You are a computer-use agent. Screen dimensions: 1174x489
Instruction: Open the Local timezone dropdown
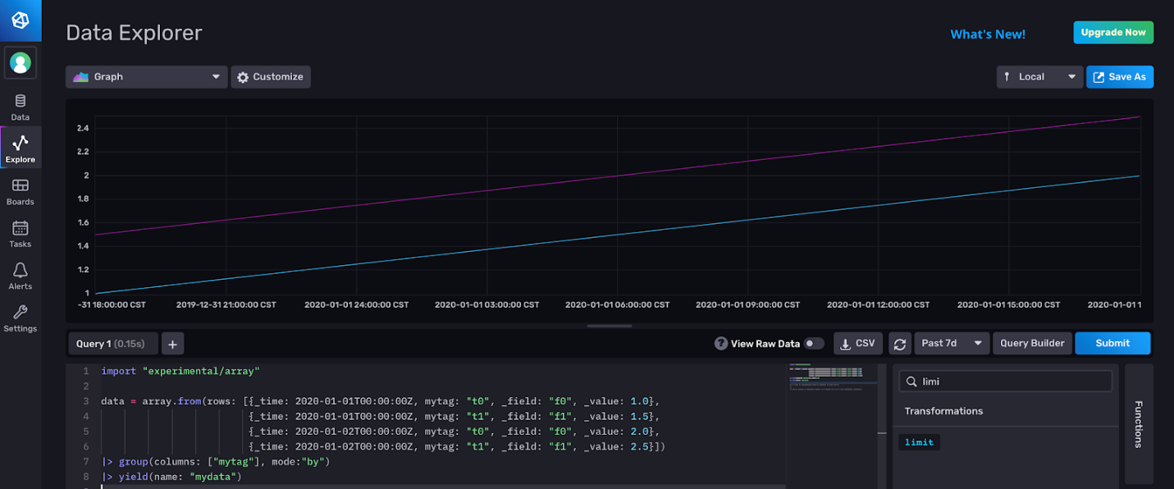pos(1039,76)
